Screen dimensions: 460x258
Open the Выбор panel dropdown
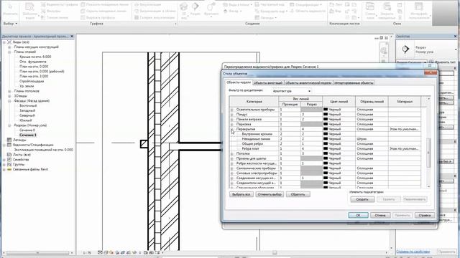[x=11, y=24]
